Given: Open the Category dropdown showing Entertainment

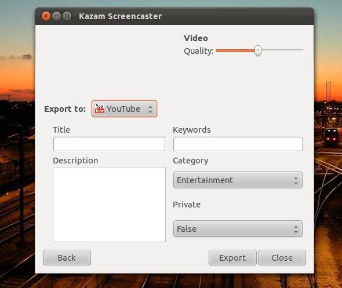Looking at the screenshot, I should [x=238, y=180].
